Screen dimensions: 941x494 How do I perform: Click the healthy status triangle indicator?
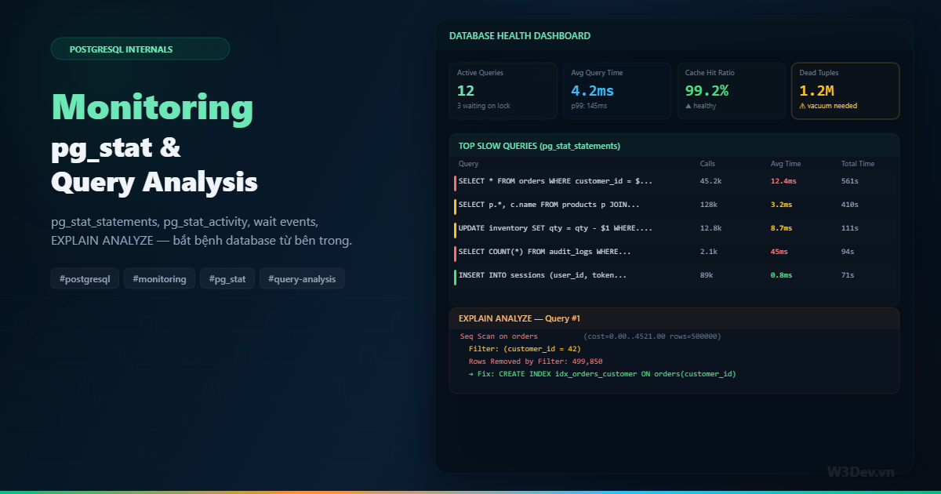click(x=688, y=105)
